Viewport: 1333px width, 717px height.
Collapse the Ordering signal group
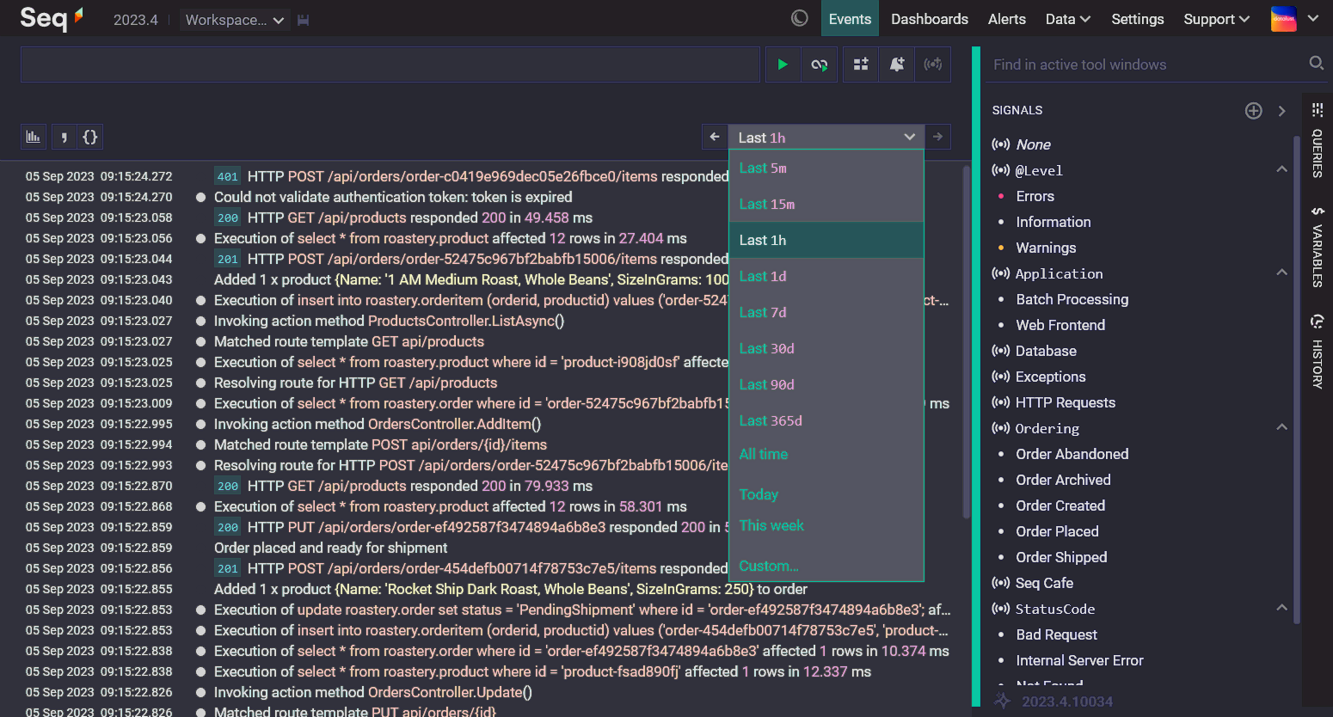click(1281, 427)
